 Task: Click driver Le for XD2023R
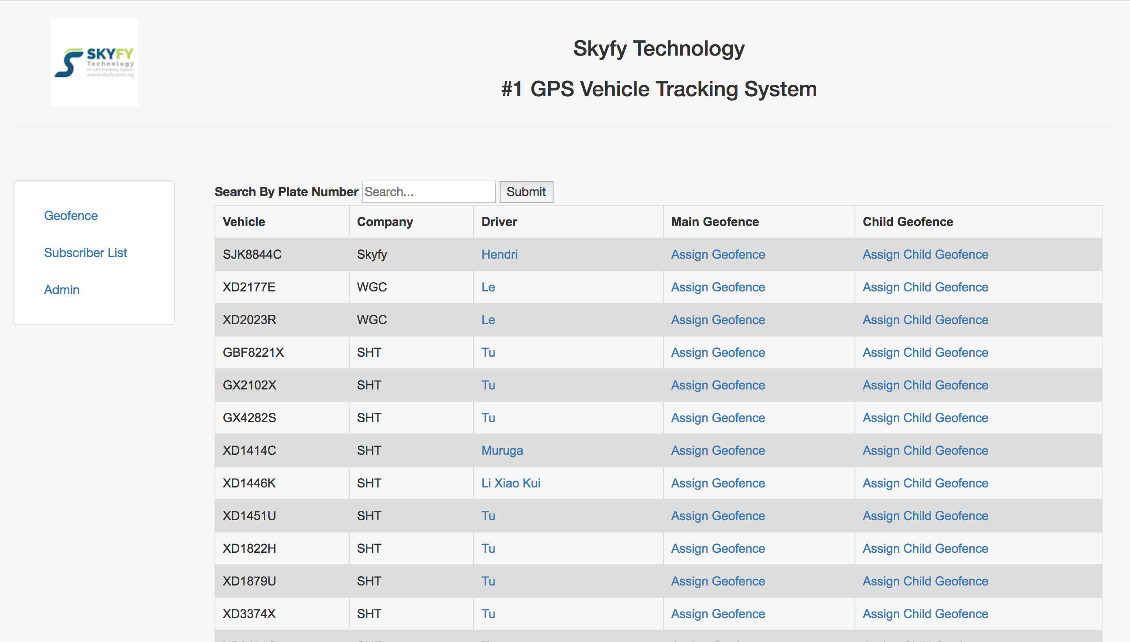coord(488,320)
